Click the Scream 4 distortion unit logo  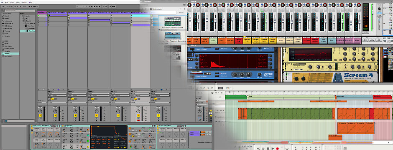click(x=358, y=75)
